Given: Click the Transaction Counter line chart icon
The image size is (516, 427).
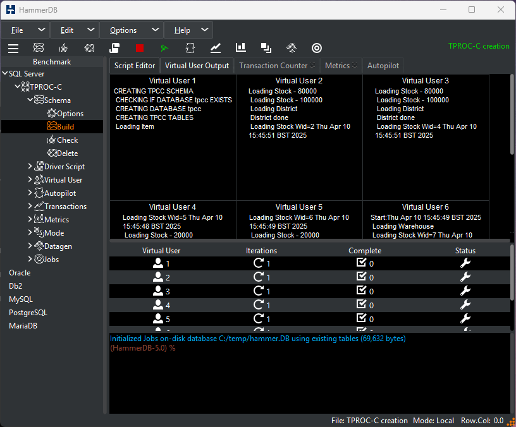Looking at the screenshot, I should 216,48.
